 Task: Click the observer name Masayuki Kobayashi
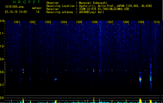[x=93, y=3]
